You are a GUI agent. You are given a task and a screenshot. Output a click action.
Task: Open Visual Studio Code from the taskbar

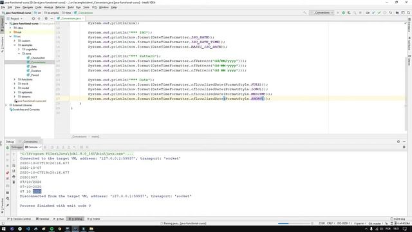tap(28, 229)
